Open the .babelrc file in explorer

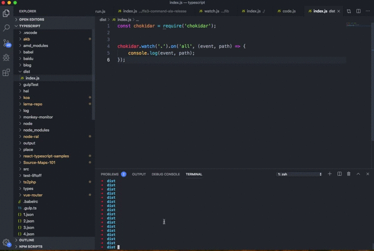pos(31,202)
